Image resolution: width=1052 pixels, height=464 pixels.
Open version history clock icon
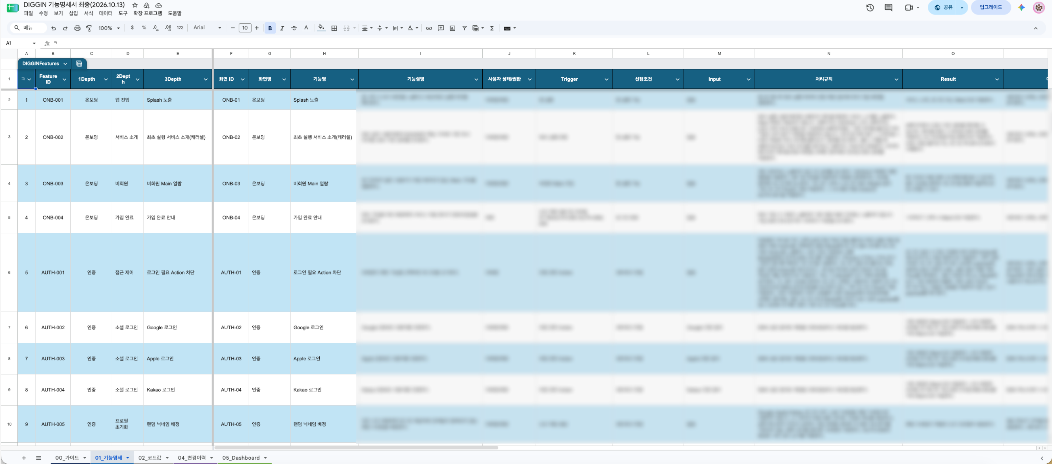click(870, 7)
